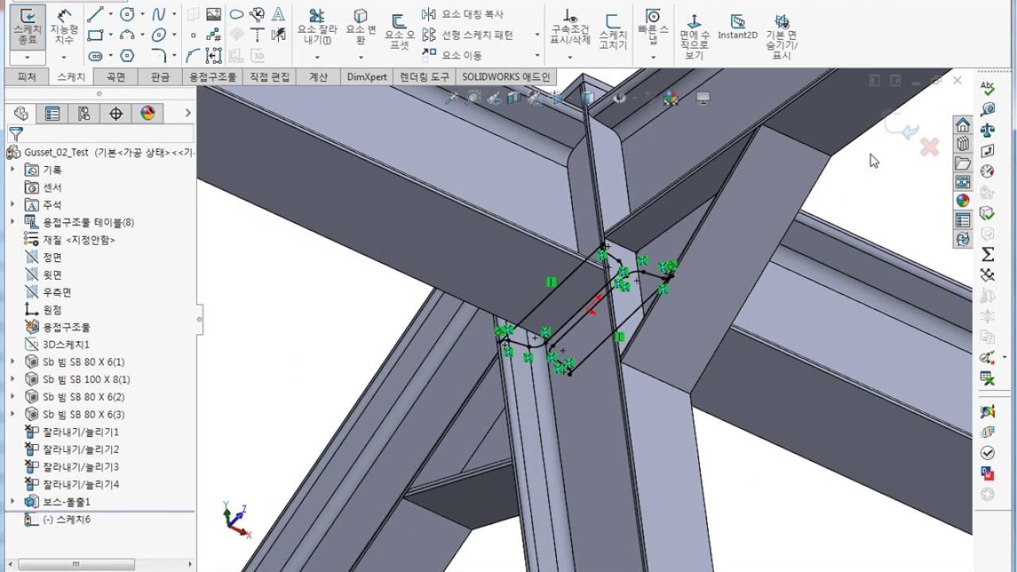Switch to the 판금 (Sheet Metal) tab
The image size is (1017, 572).
point(160,77)
